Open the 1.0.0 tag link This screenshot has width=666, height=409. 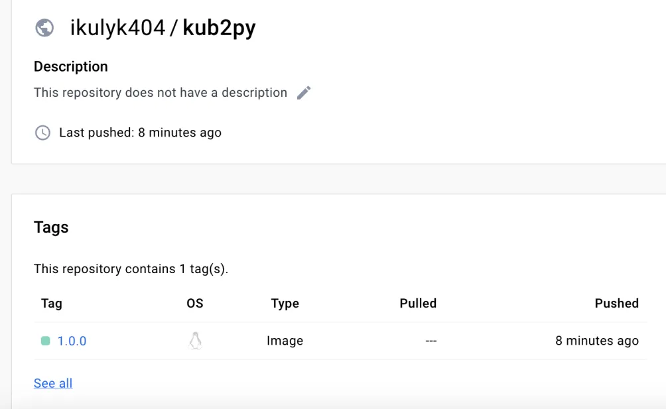[72, 341]
